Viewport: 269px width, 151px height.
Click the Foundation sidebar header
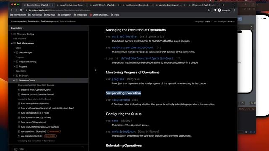(17, 28)
